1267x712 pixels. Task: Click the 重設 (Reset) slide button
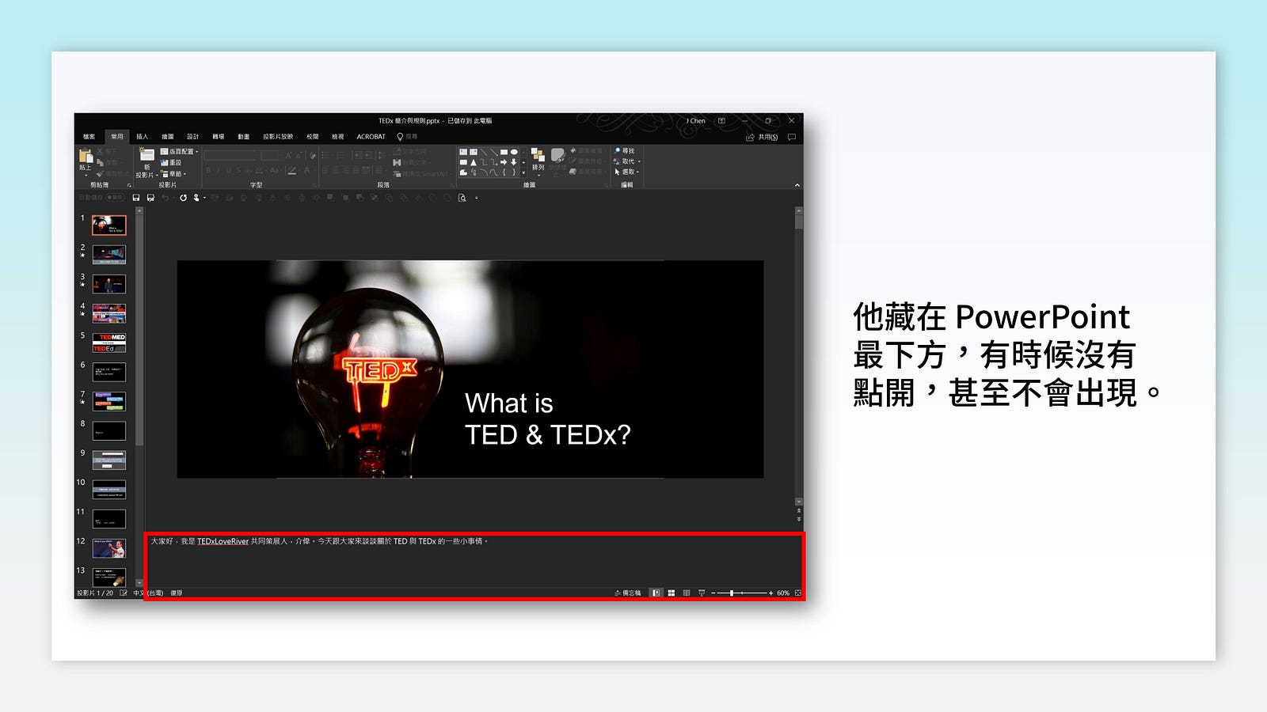point(171,162)
